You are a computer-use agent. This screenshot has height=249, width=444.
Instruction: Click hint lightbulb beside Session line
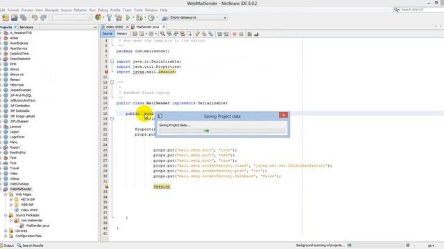[x=106, y=186]
